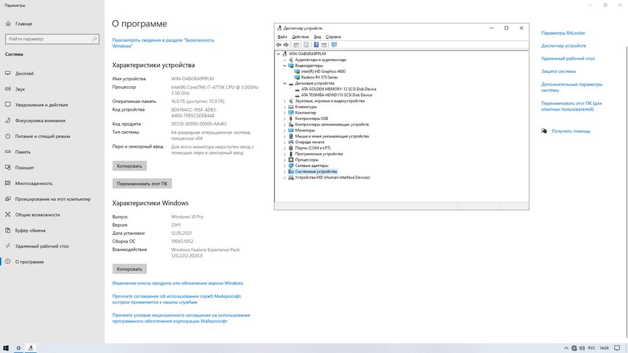Expand the Процессоры node

pyautogui.click(x=284, y=160)
